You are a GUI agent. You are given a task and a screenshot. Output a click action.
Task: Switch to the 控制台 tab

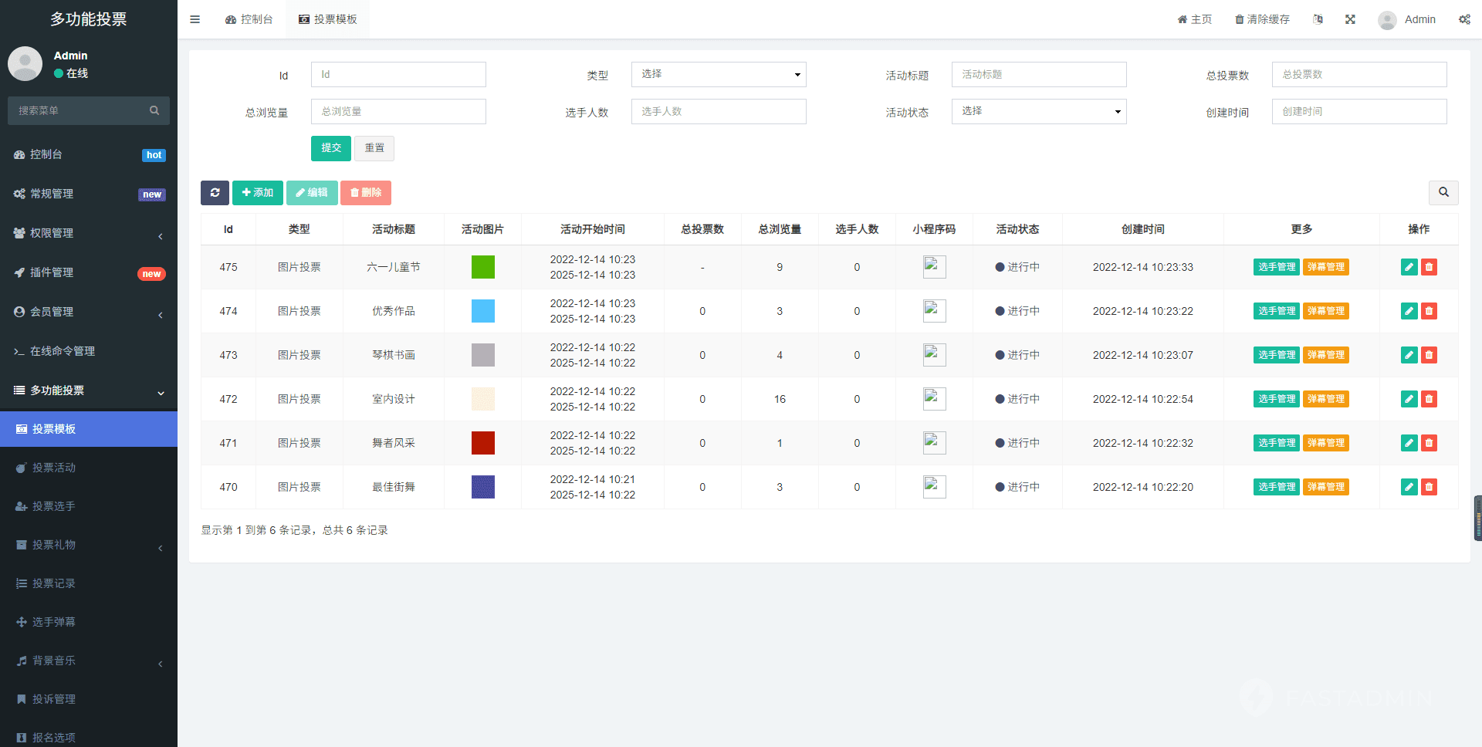point(249,19)
